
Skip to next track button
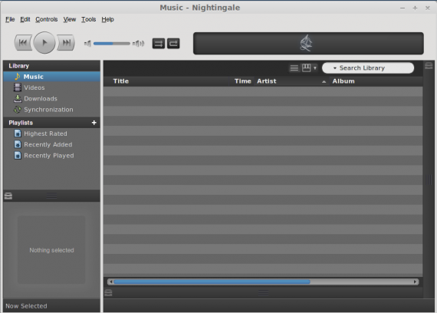point(66,43)
